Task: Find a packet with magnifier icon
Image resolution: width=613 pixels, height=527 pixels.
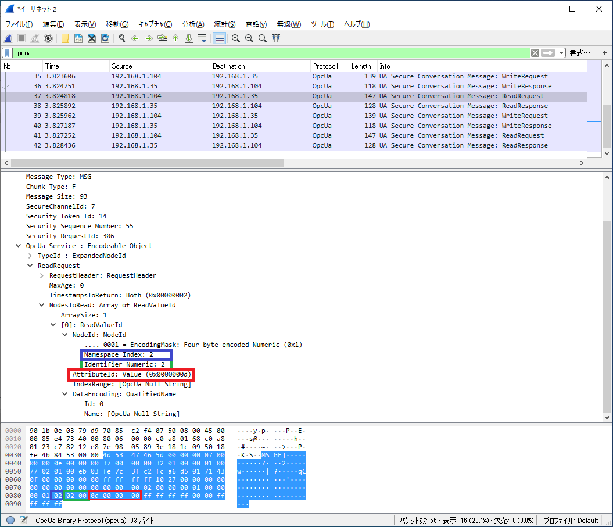Action: click(x=122, y=38)
